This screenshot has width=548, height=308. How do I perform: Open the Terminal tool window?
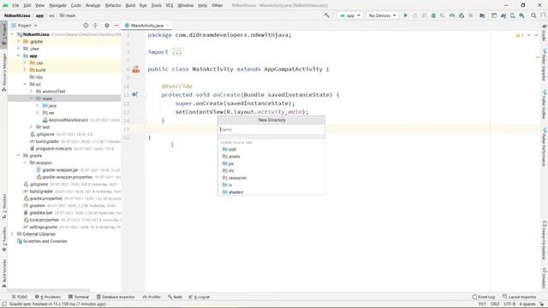79,297
